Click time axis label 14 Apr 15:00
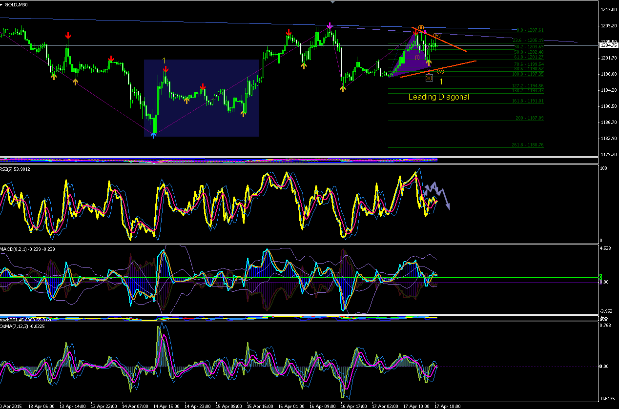 point(166,406)
